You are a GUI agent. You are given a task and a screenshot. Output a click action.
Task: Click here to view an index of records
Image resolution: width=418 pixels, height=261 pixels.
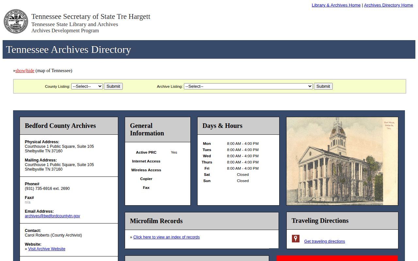pos(167,237)
